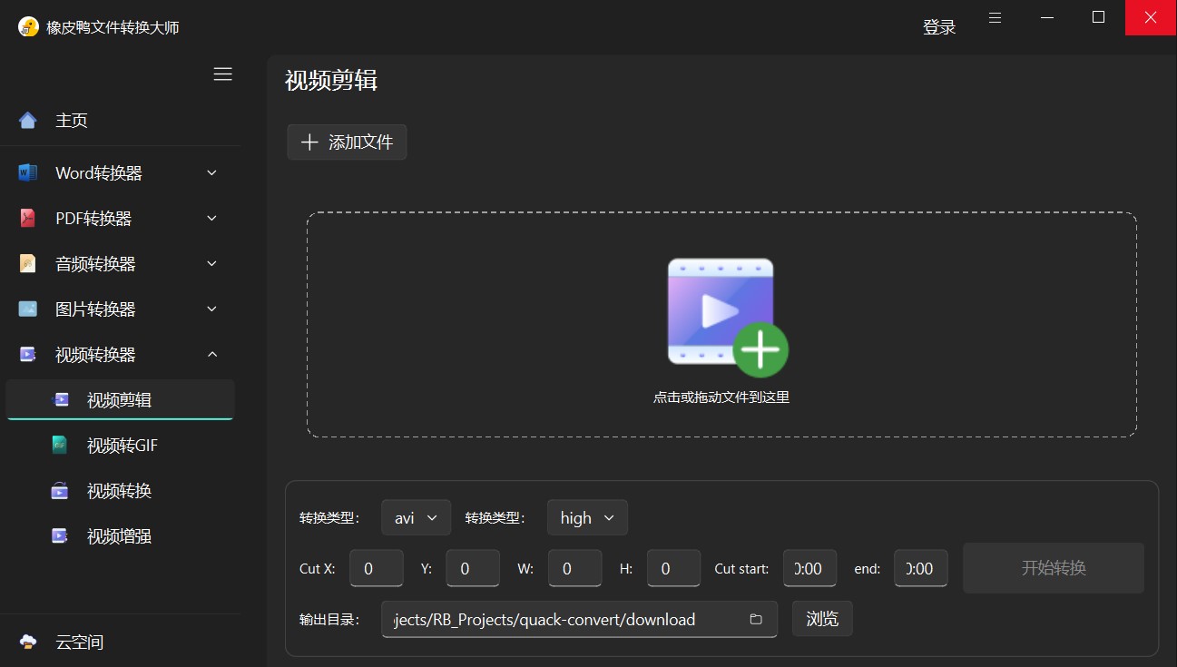
Task: Click the Cut start time field
Action: pos(809,568)
